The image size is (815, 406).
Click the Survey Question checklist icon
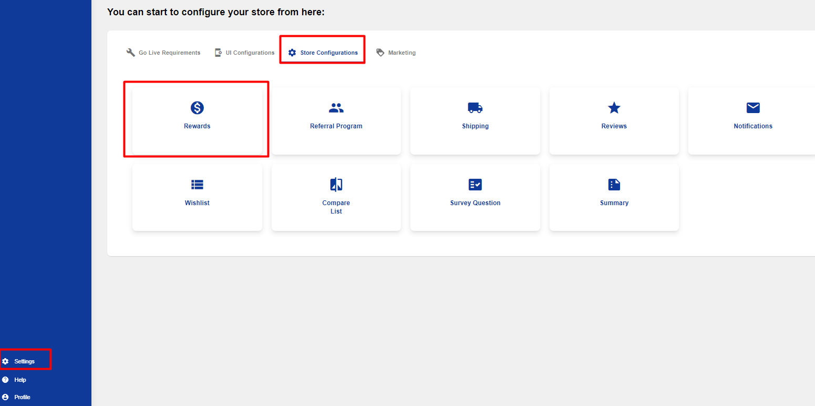point(476,185)
